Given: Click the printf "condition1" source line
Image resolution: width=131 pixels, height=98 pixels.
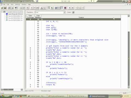Looking at the screenshot, I should coord(62,64).
